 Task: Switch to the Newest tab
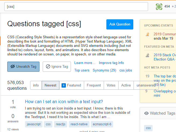51,85
